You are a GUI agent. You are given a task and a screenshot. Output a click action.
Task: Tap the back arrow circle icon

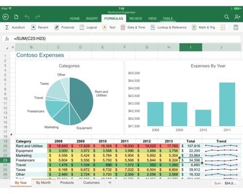click(5, 17)
